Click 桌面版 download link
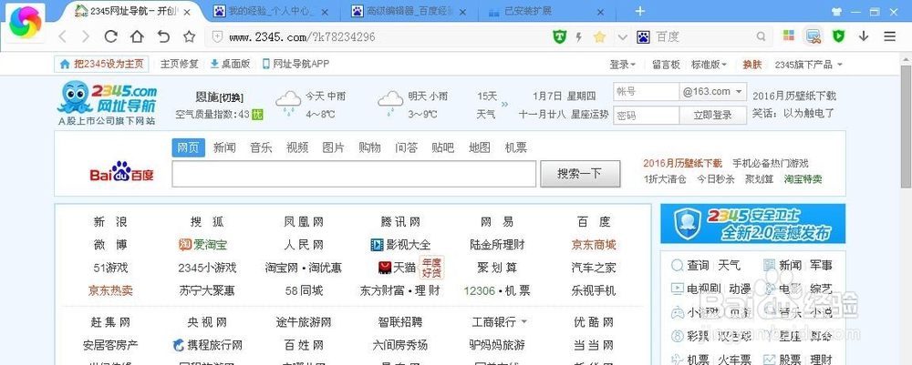This screenshot has width=912, height=365. coord(230,64)
